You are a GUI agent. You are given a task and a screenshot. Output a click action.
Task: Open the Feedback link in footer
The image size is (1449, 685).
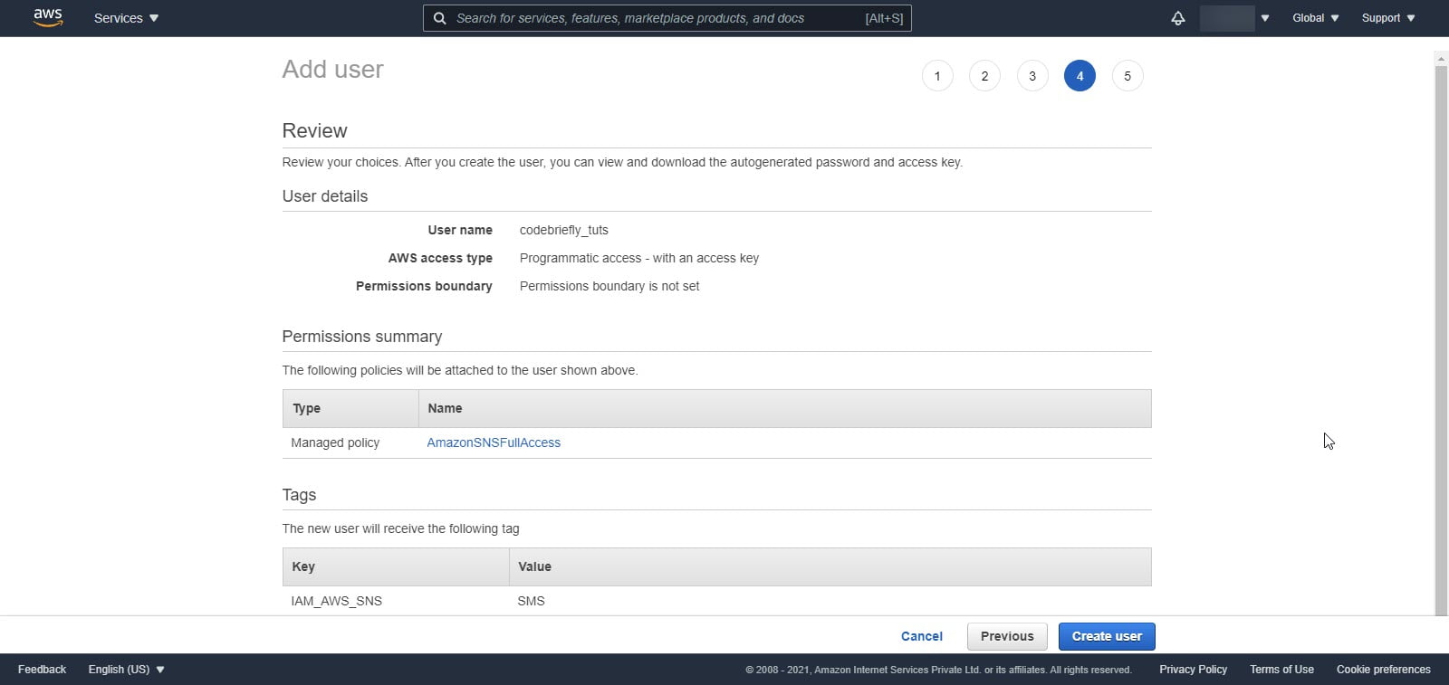coord(42,670)
